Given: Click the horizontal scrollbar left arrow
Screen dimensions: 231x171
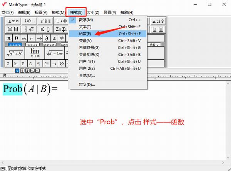Looking at the screenshot, I should click(x=3, y=163).
